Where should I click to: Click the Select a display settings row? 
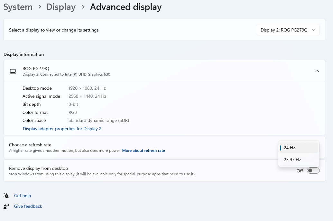pos(164,30)
